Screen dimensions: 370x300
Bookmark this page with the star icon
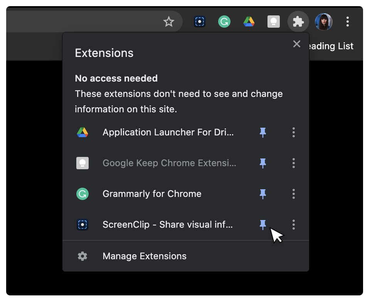(169, 22)
